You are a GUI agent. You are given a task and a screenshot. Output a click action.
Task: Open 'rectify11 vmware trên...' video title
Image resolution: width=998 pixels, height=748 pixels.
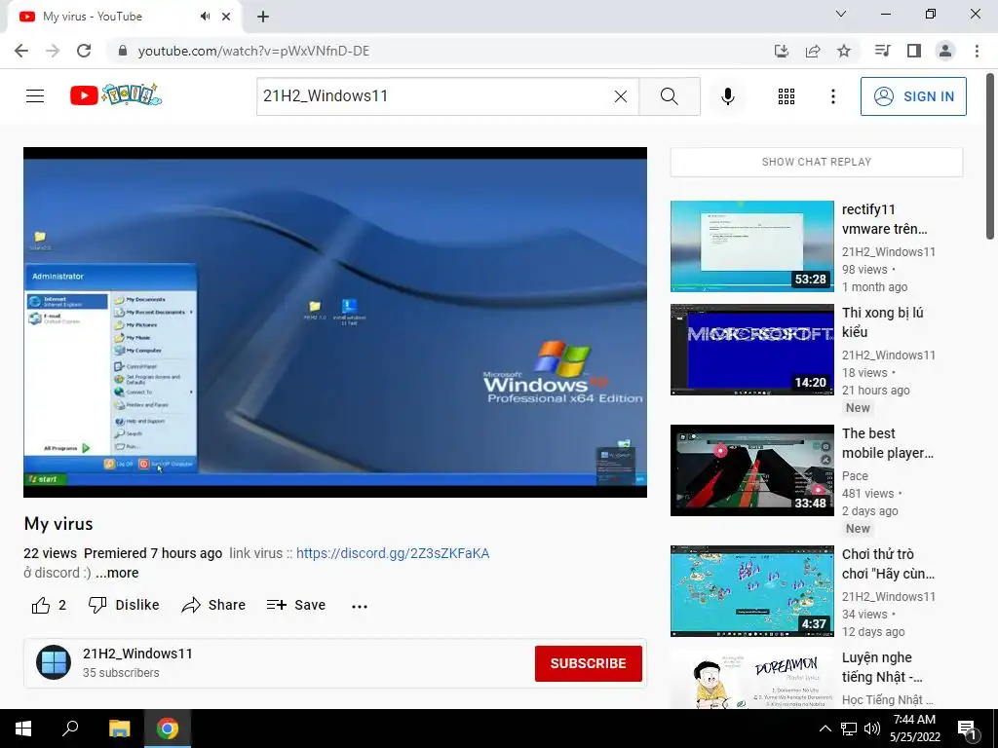[884, 219]
